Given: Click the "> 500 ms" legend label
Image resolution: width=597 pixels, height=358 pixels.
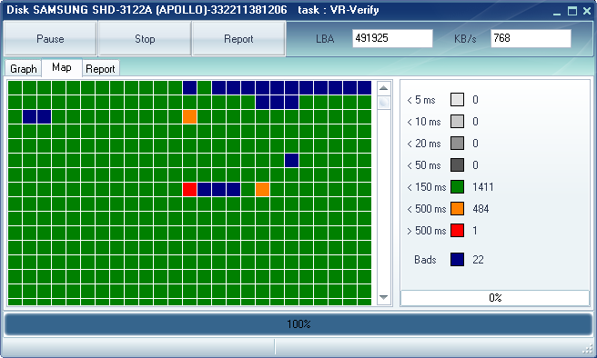Looking at the screenshot, I should pyautogui.click(x=427, y=231).
